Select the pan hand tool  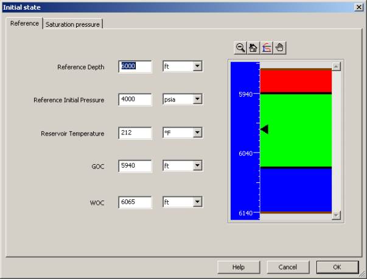(279, 48)
